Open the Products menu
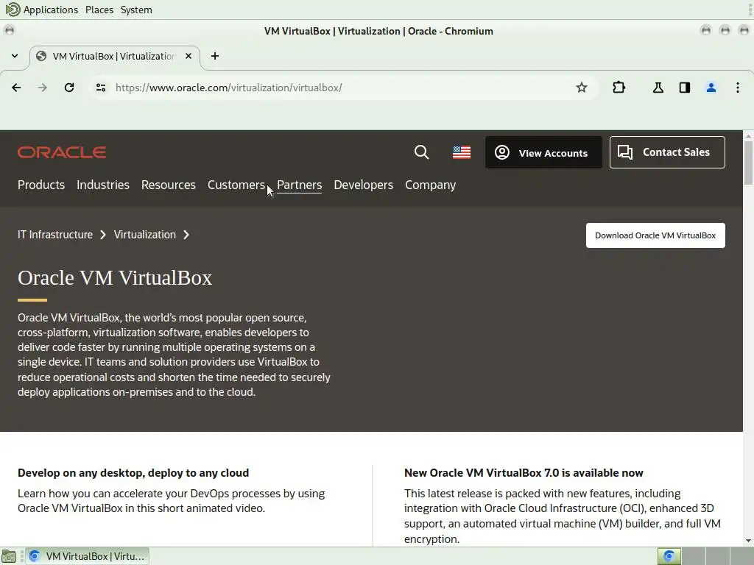The width and height of the screenshot is (754, 565). pyautogui.click(x=41, y=185)
